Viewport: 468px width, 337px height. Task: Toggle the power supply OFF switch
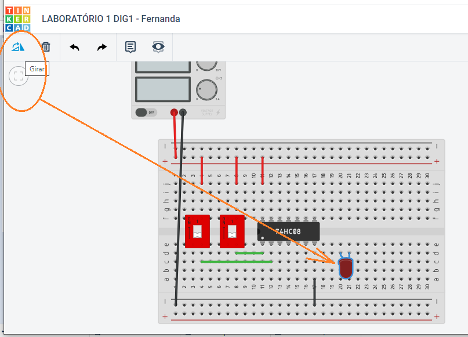(146, 112)
